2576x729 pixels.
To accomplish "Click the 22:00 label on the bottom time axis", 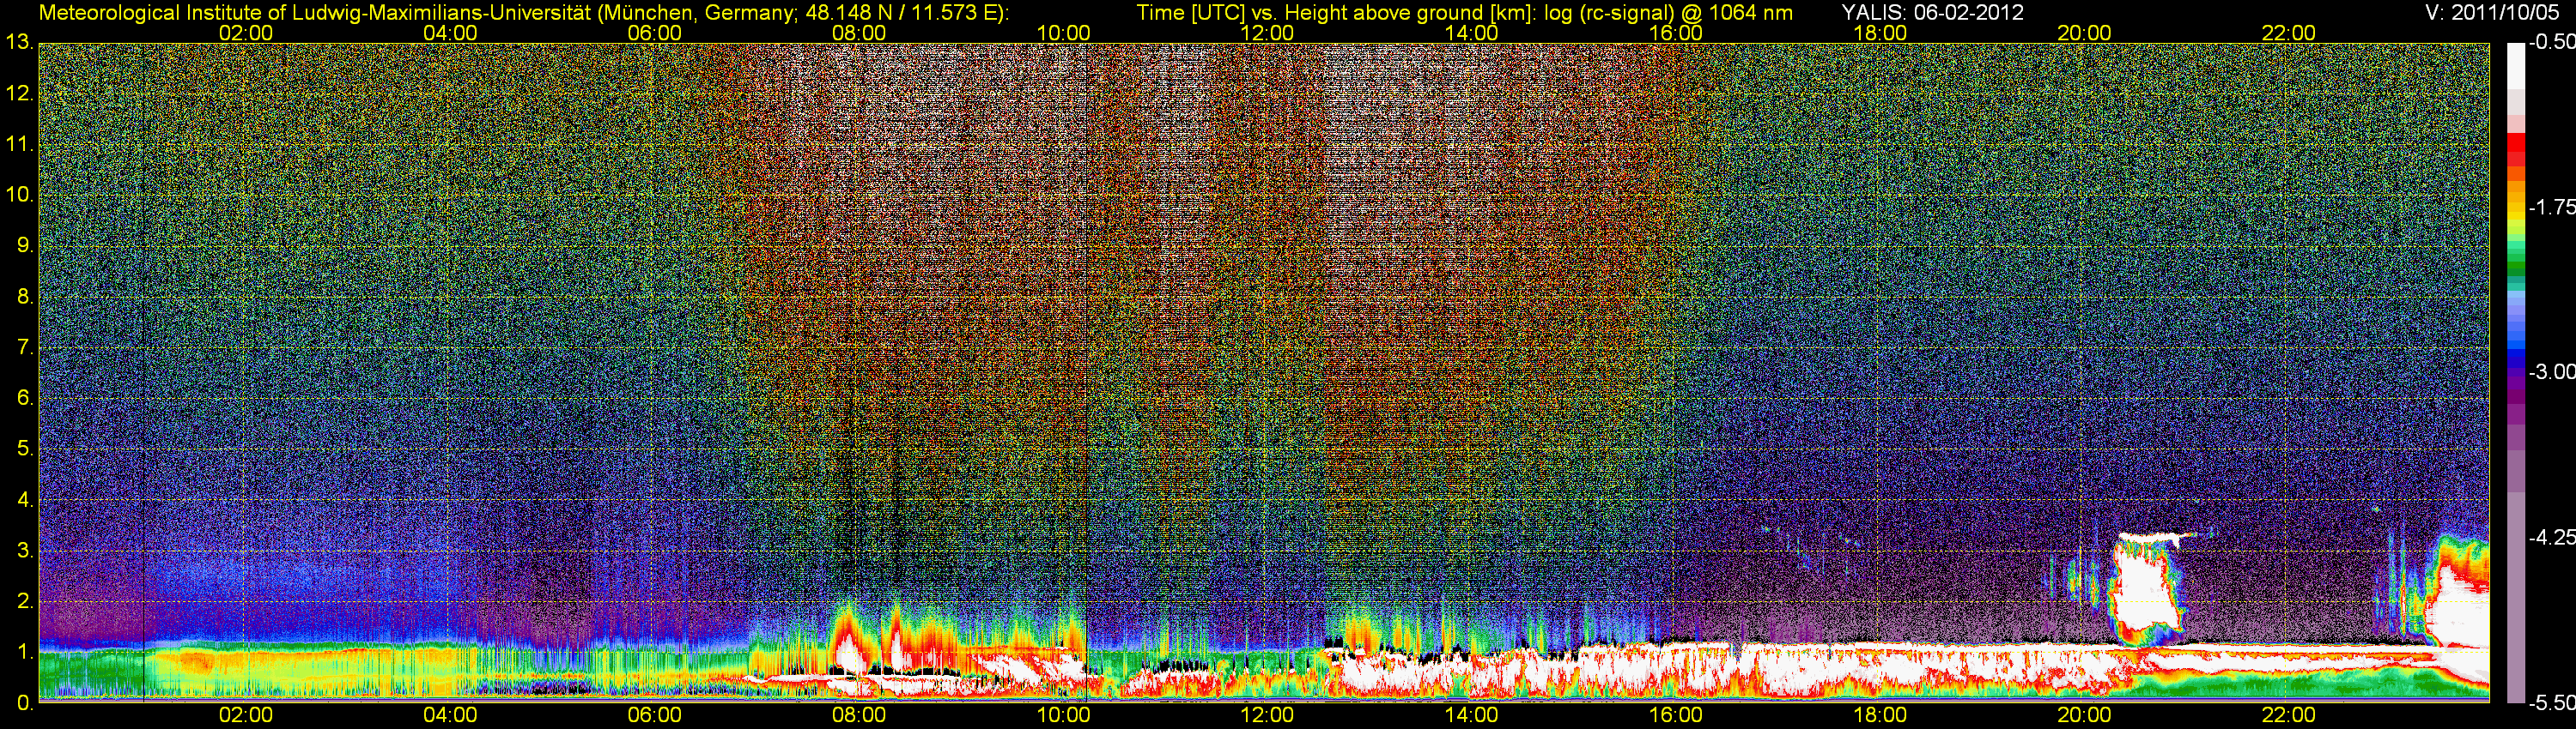I will (x=2288, y=715).
